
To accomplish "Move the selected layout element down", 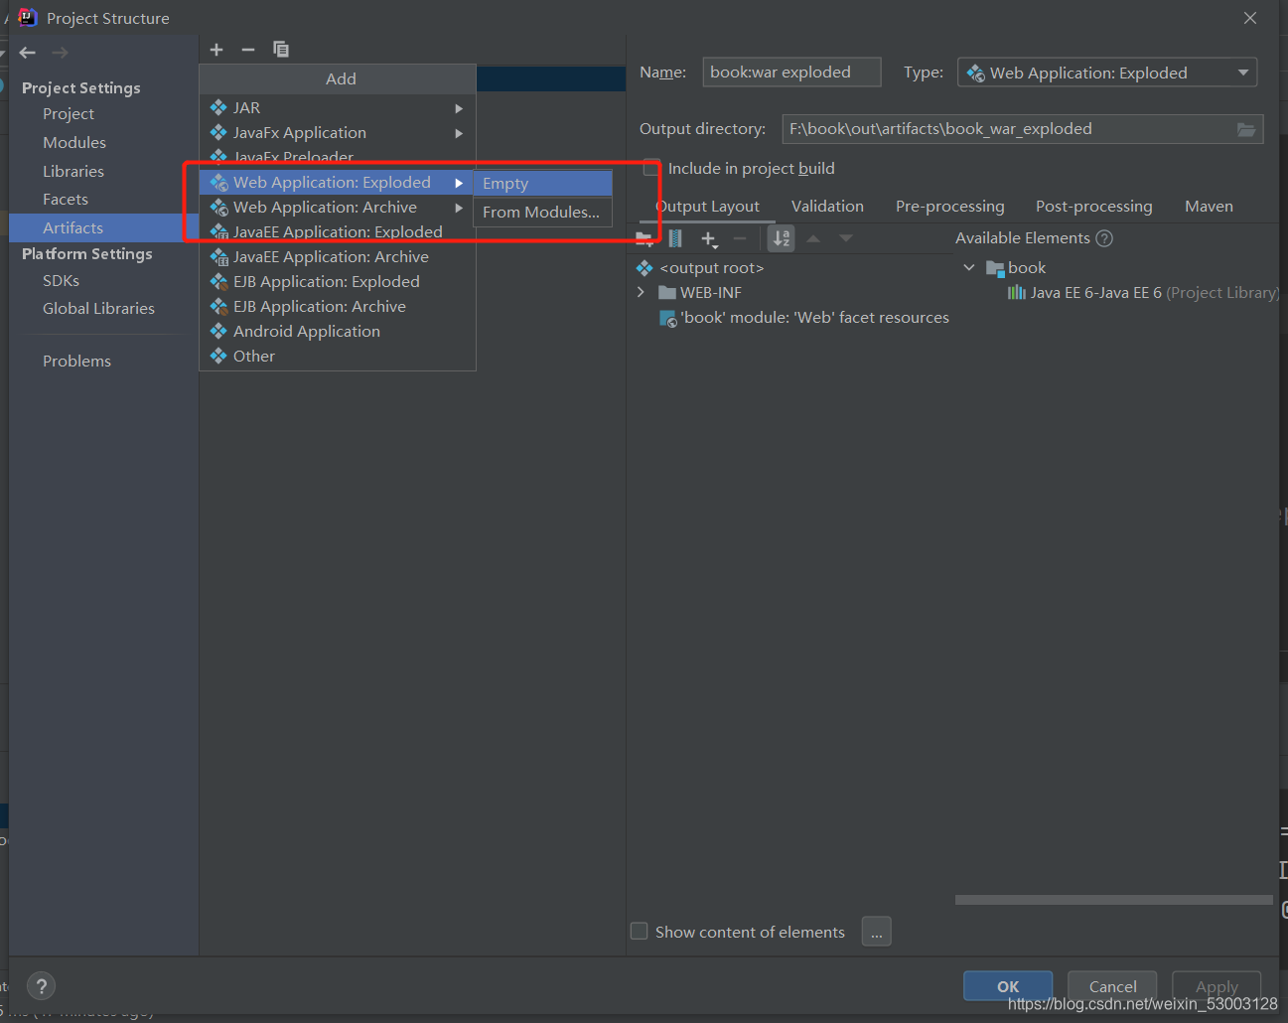I will pyautogui.click(x=845, y=238).
